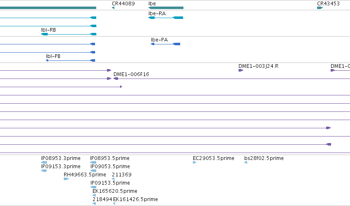Click the EK161426.5prime EST label
Screen dimensions: 350x206
pyautogui.click(x=135, y=199)
